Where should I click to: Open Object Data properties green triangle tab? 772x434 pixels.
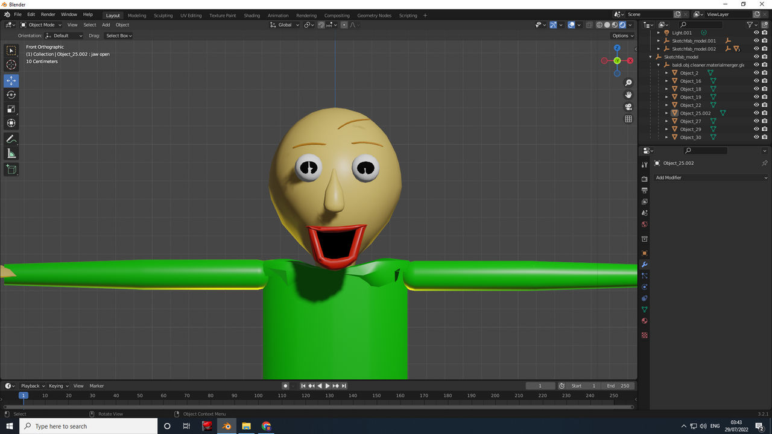point(644,310)
